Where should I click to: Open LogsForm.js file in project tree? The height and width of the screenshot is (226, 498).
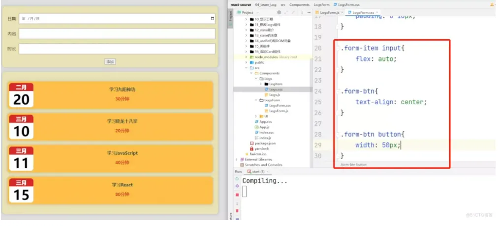276,111
